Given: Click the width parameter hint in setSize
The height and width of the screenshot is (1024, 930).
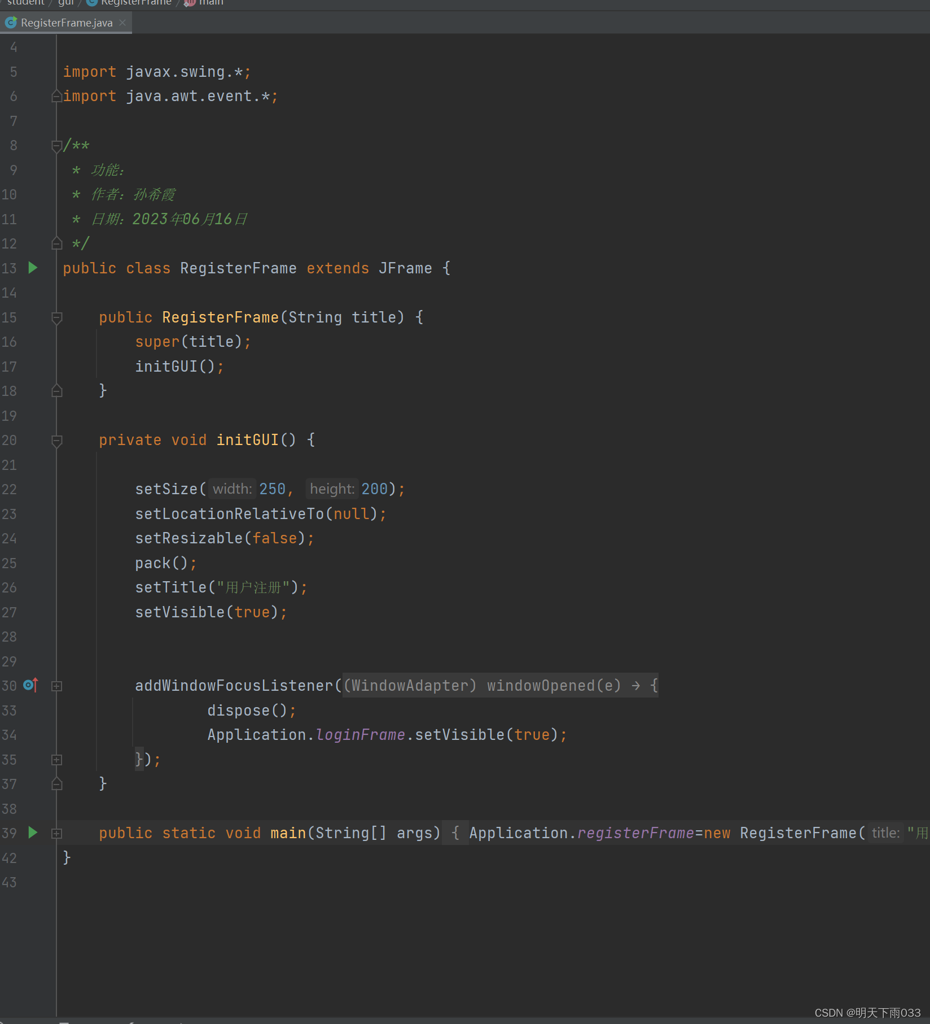Looking at the screenshot, I should 232,489.
